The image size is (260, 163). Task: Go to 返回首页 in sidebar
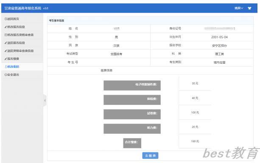pos(12,19)
